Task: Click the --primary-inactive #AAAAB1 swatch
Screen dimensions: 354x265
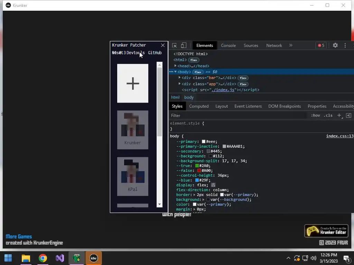Action: pos(224,146)
